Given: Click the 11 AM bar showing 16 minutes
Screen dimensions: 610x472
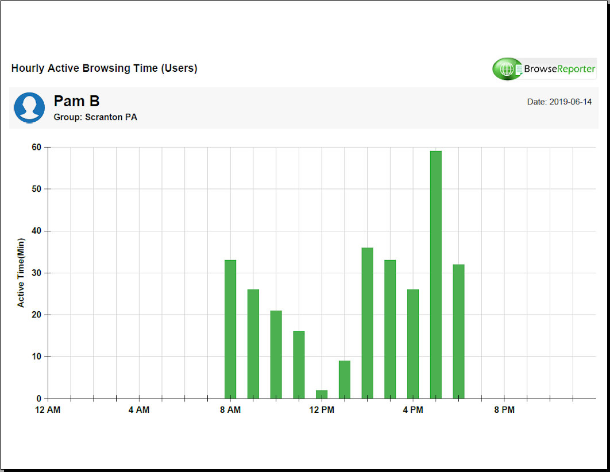Looking at the screenshot, I should coord(299,365).
